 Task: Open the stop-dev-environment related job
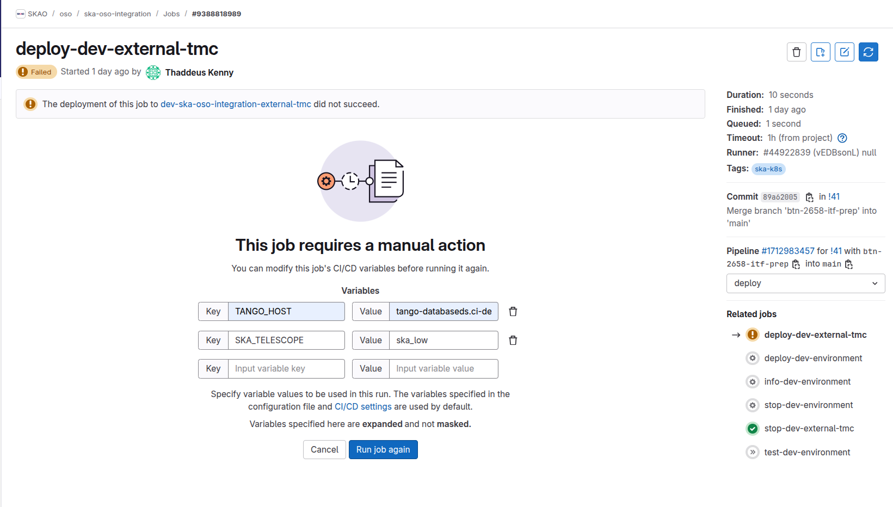pyautogui.click(x=808, y=405)
